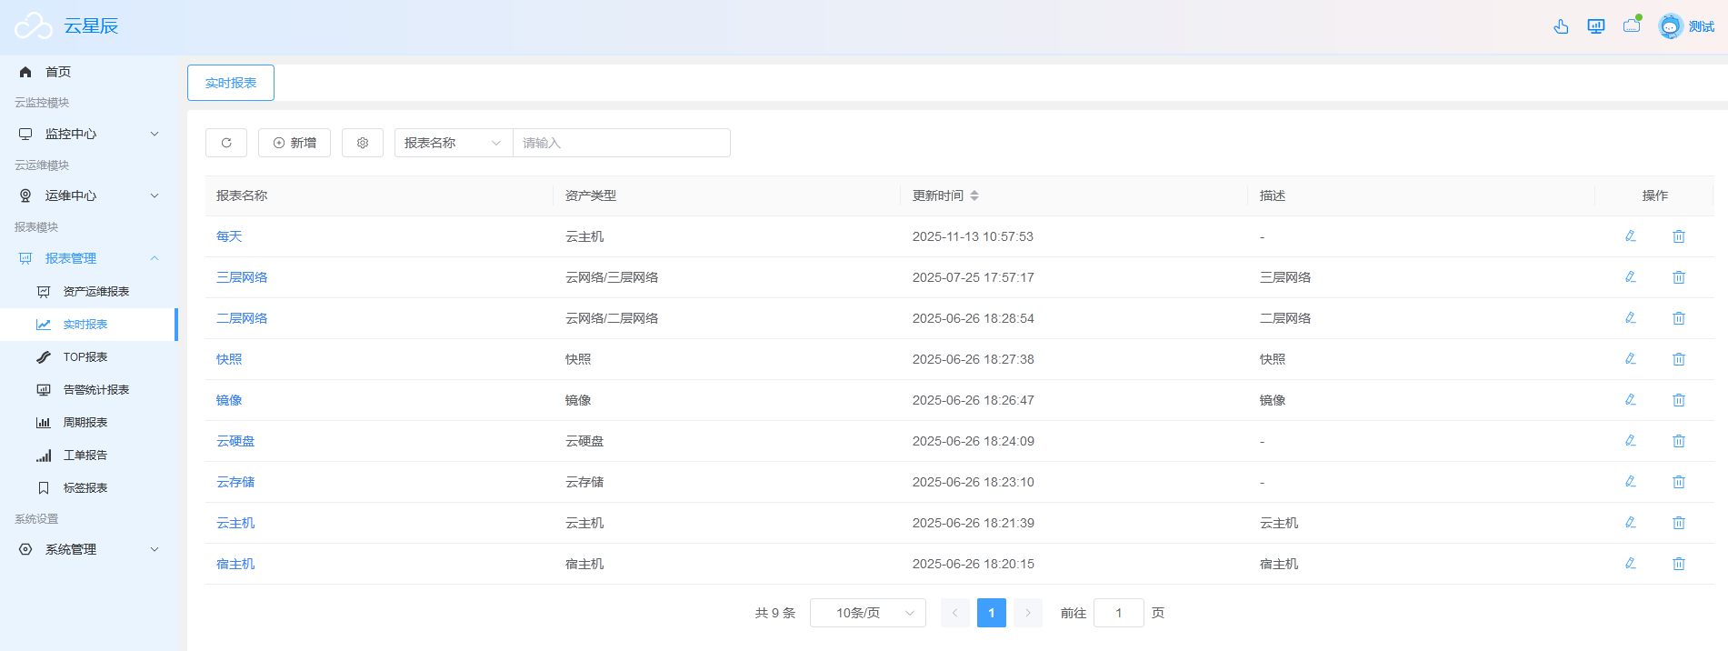Viewport: 1728px width, 651px height.
Task: Click the edit icon for 每天 report
Action: pyautogui.click(x=1630, y=236)
